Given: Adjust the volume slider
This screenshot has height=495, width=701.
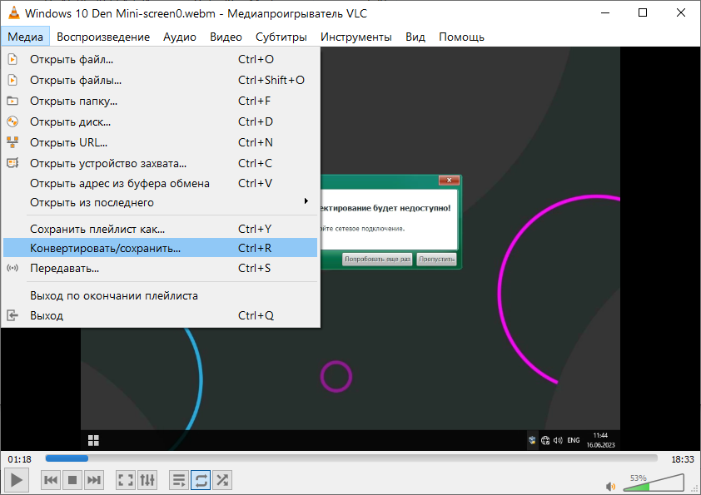Looking at the screenshot, I should click(x=654, y=483).
